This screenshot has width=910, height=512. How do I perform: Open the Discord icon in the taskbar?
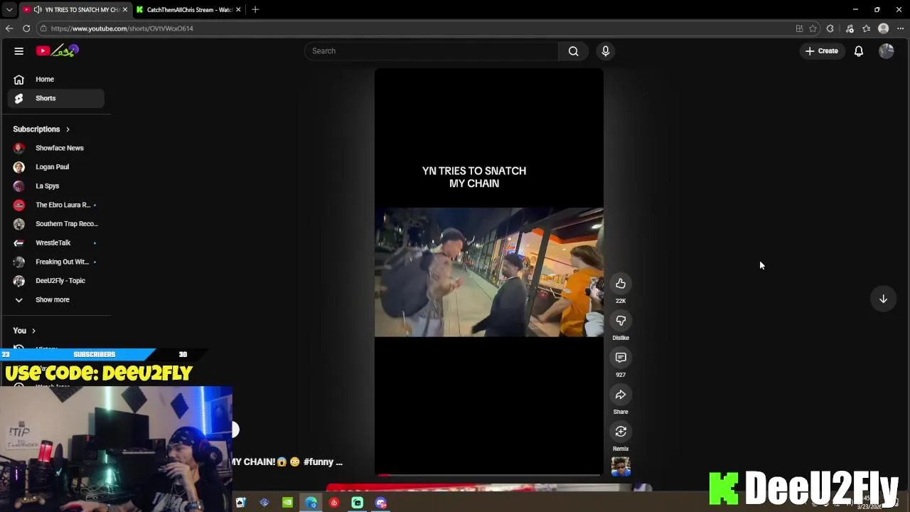click(381, 503)
